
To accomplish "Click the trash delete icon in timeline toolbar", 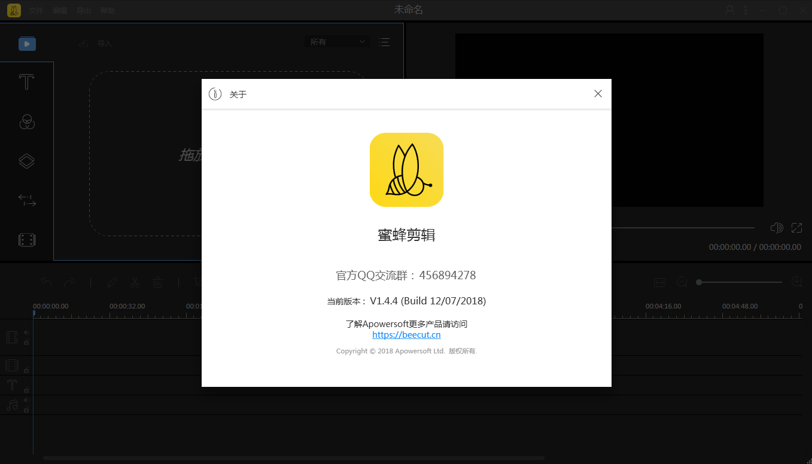I will coord(157,282).
